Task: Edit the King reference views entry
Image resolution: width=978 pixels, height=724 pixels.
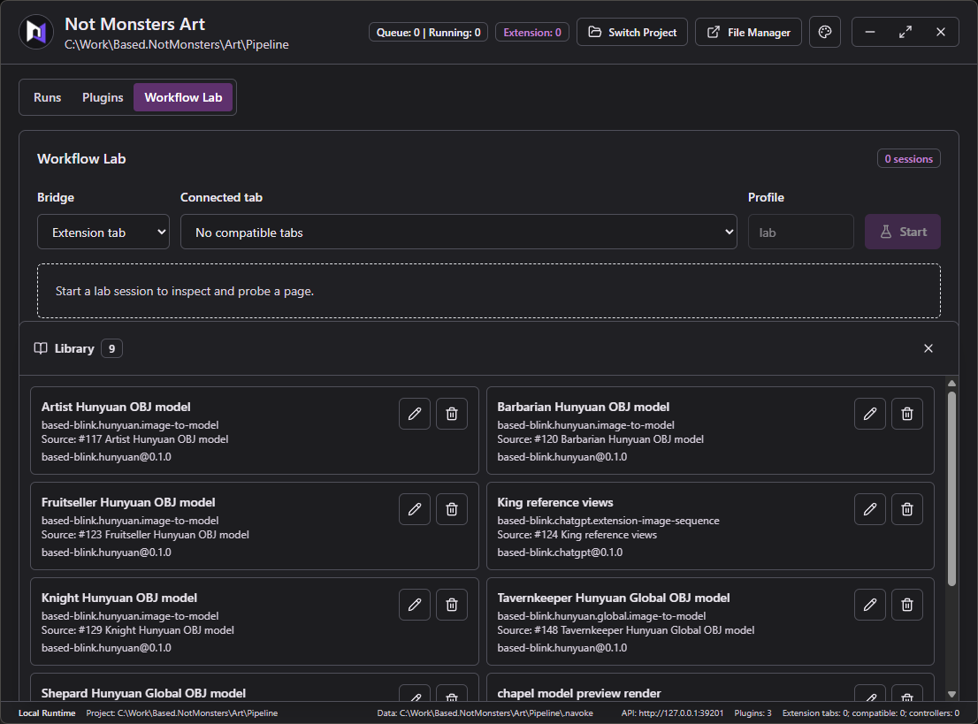Action: click(870, 509)
